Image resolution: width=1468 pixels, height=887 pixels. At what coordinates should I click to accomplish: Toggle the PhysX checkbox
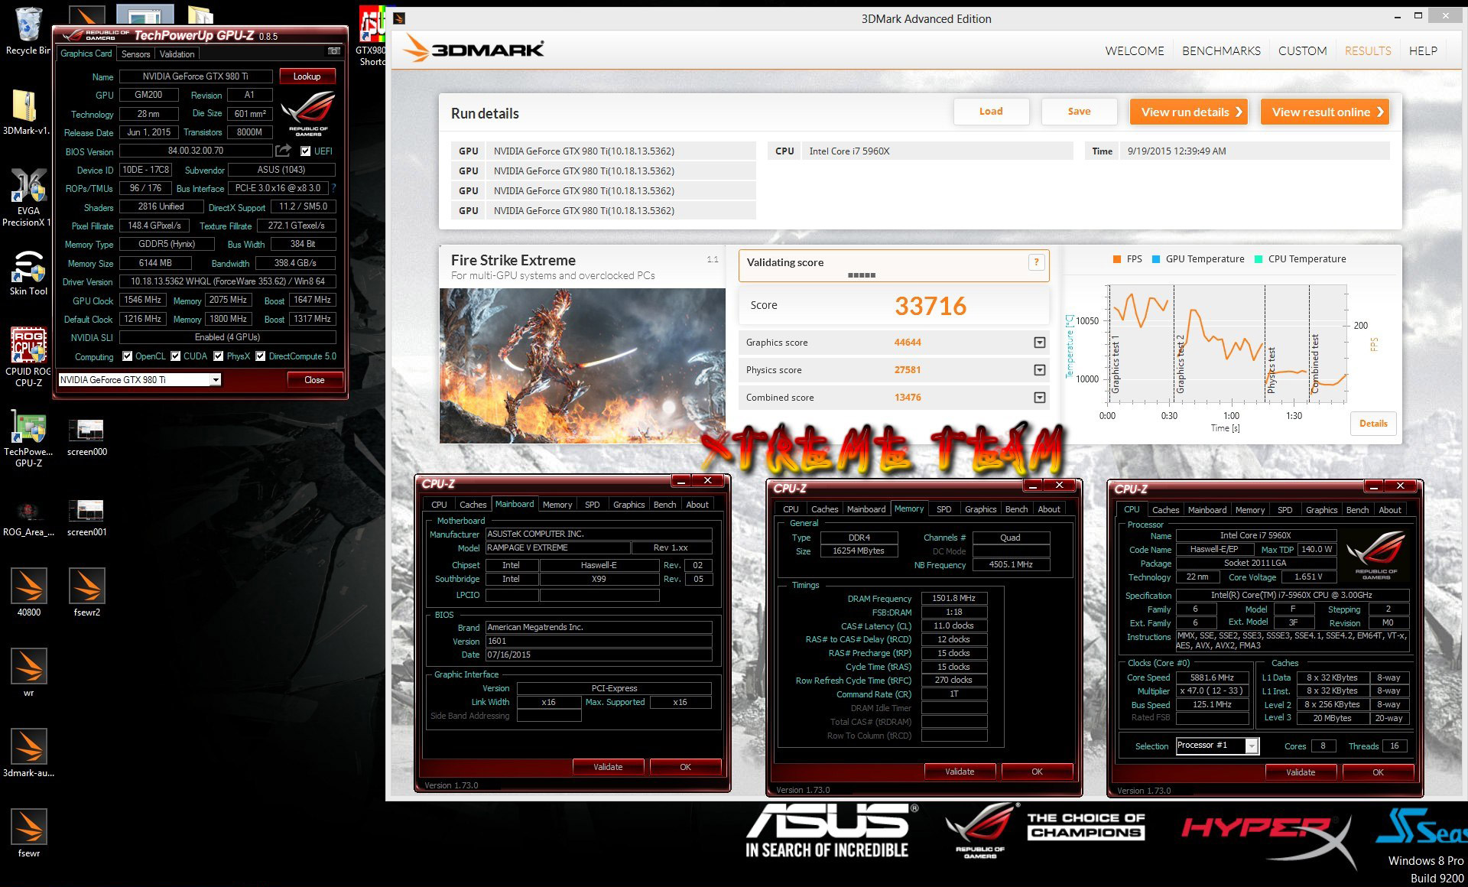click(x=219, y=356)
